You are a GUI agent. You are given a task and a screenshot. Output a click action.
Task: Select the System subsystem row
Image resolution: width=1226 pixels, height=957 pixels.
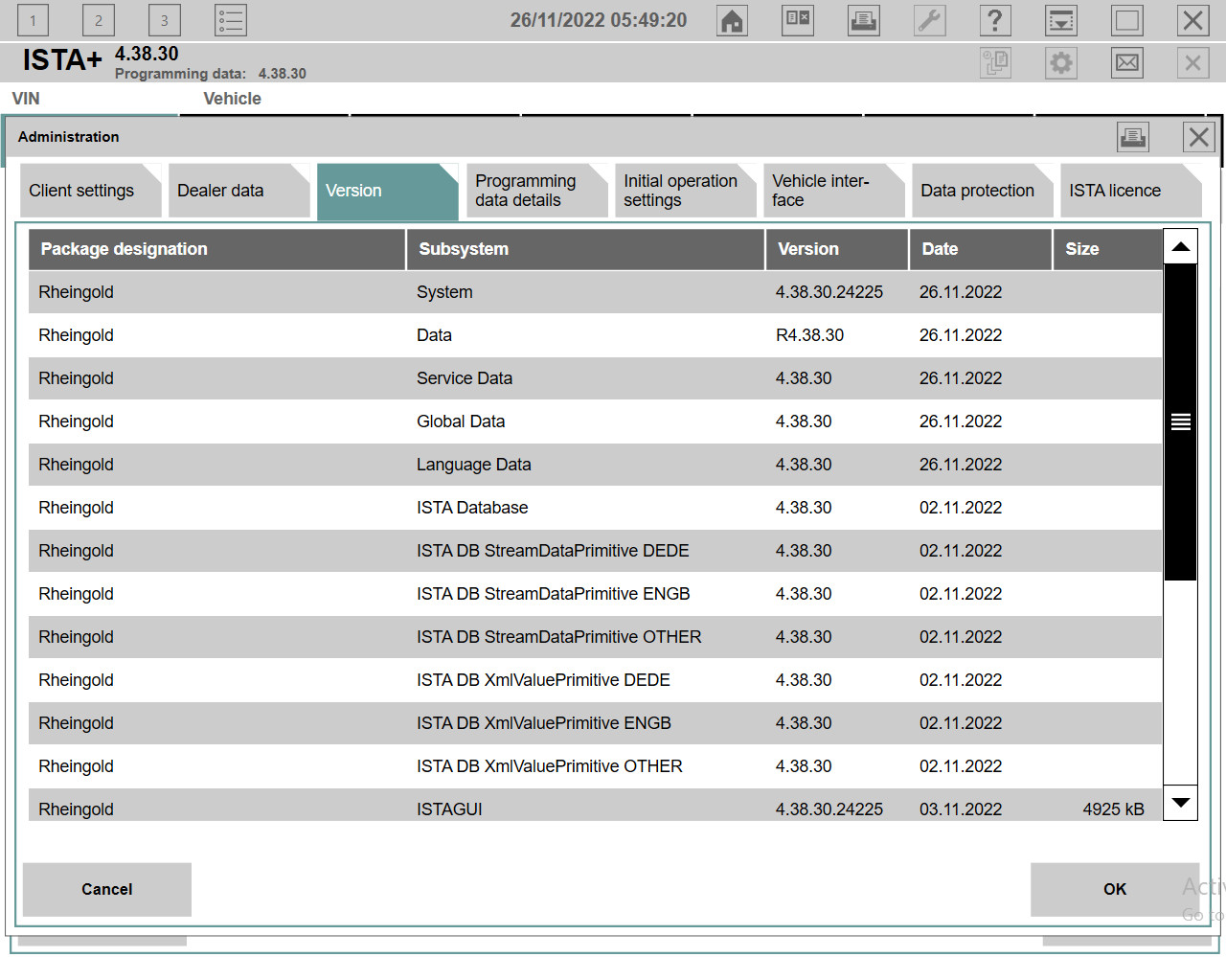tap(595, 292)
